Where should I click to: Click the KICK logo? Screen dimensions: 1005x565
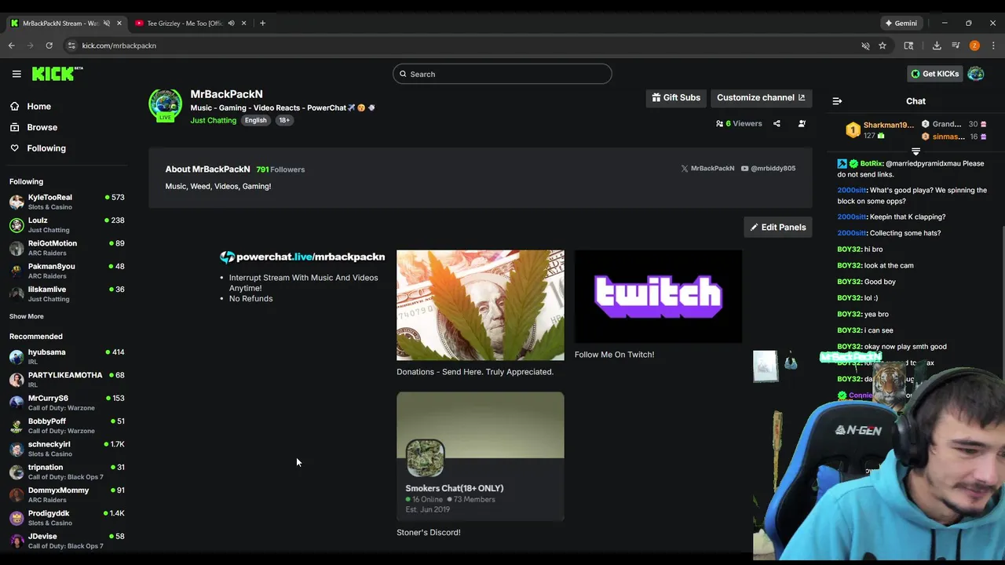pyautogui.click(x=57, y=74)
